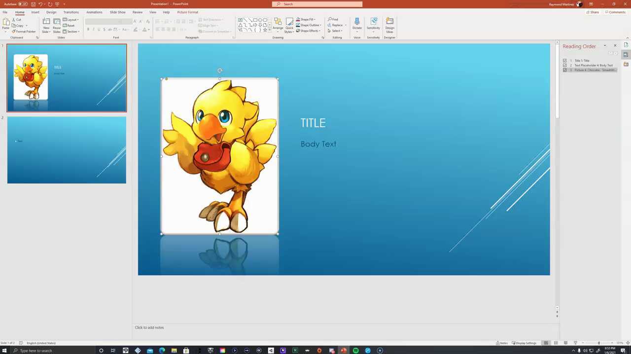Toggle the AutoSave switch
The width and height of the screenshot is (631, 354).
(x=23, y=4)
